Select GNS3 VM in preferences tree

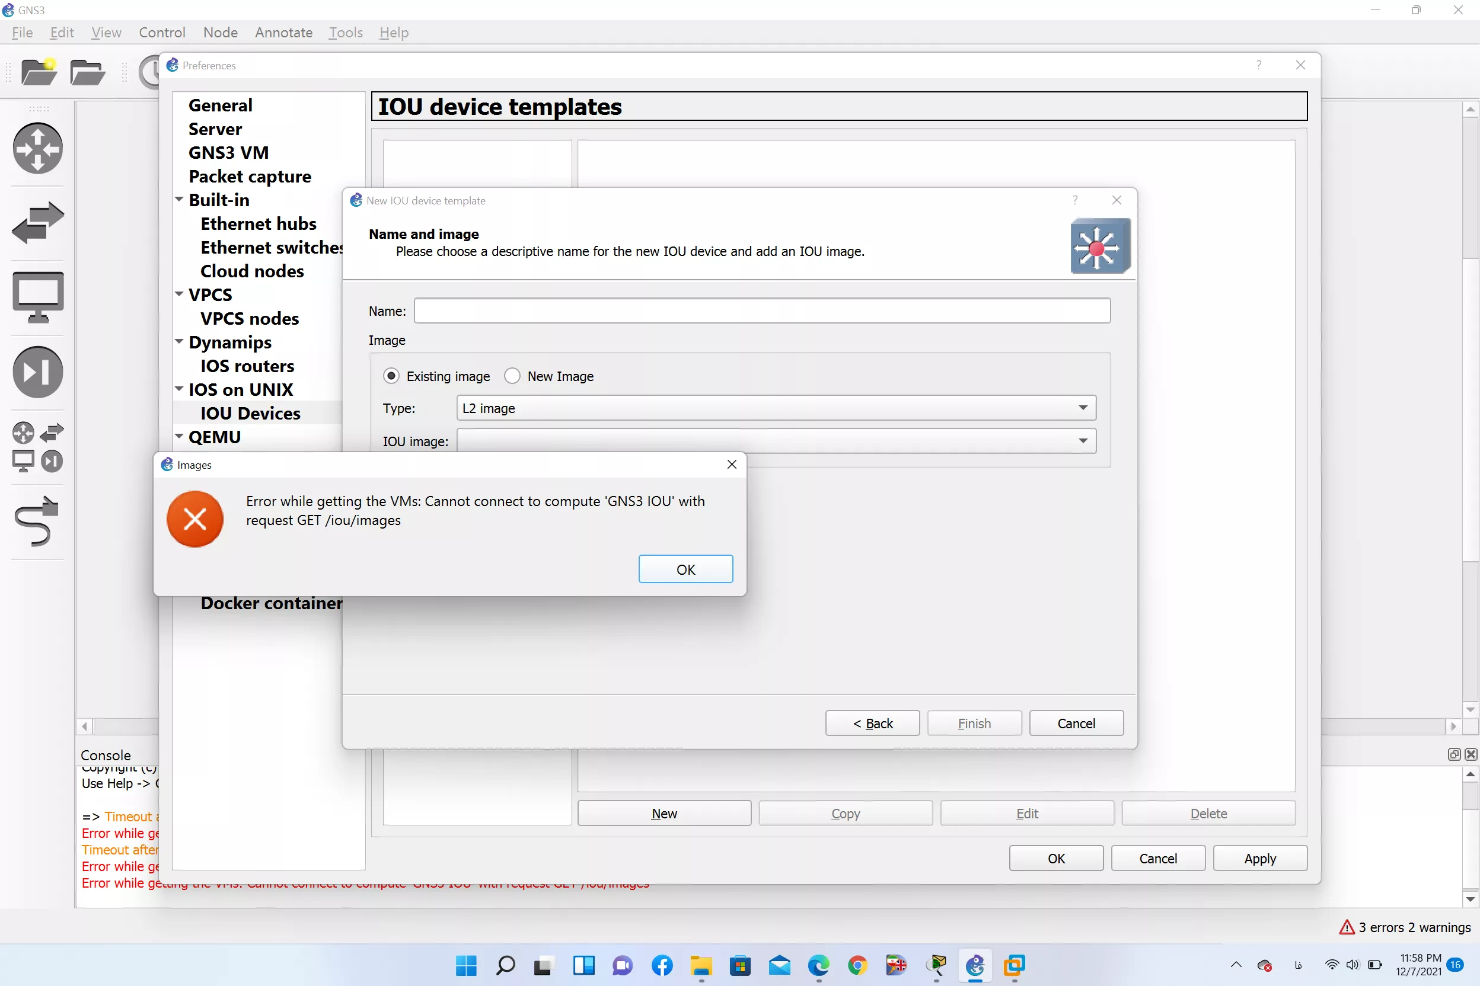tap(228, 152)
